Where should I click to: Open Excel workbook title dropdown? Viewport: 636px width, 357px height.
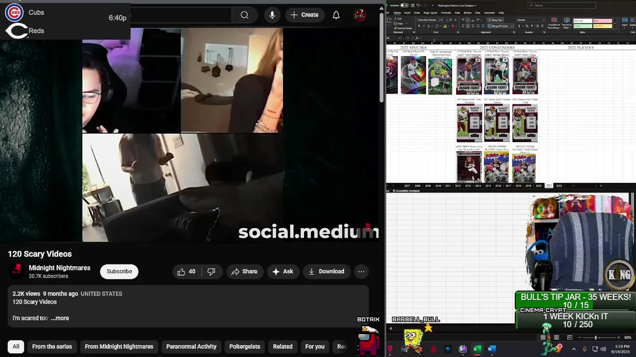[476, 5]
